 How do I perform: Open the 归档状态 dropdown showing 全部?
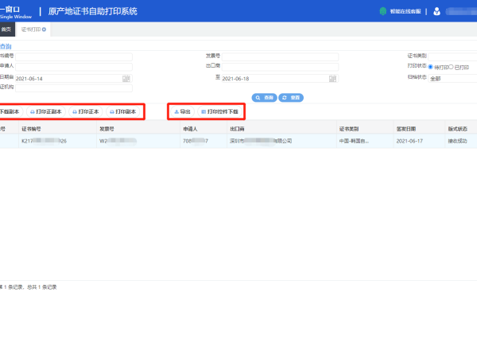point(452,78)
